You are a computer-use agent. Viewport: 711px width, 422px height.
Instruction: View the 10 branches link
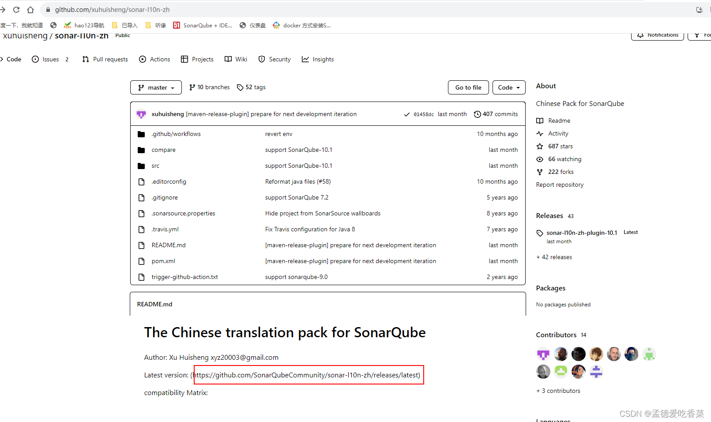click(x=209, y=87)
